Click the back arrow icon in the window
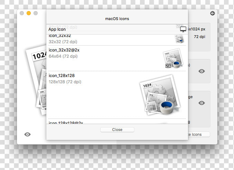This screenshot has height=170, width=234. tap(213, 13)
